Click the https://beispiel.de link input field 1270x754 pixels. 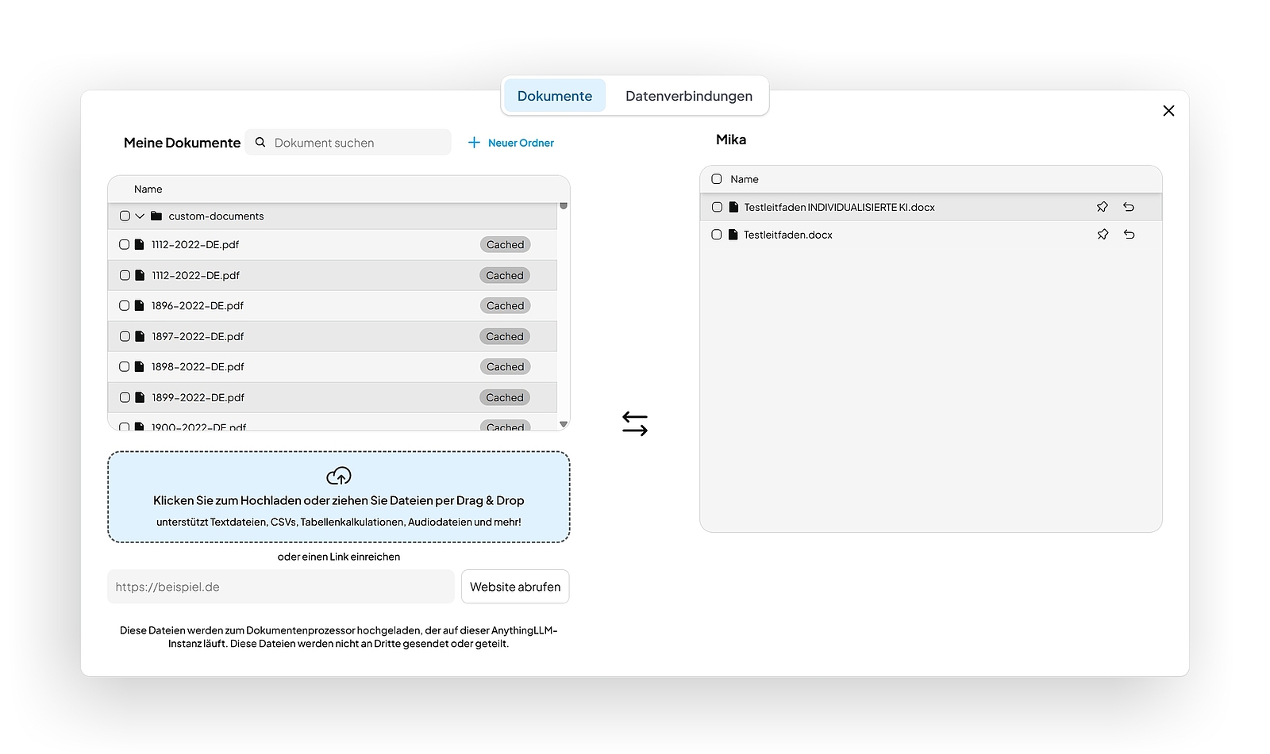(x=281, y=587)
